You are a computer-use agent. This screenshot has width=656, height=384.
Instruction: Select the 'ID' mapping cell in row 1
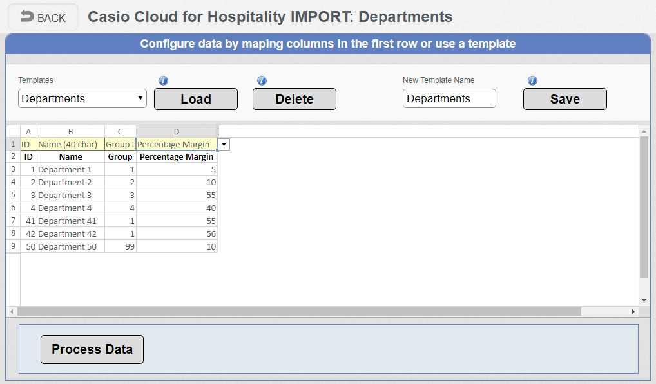coord(28,144)
